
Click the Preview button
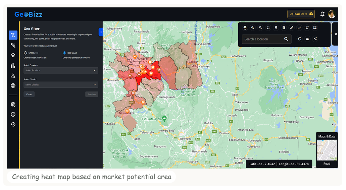point(92,94)
